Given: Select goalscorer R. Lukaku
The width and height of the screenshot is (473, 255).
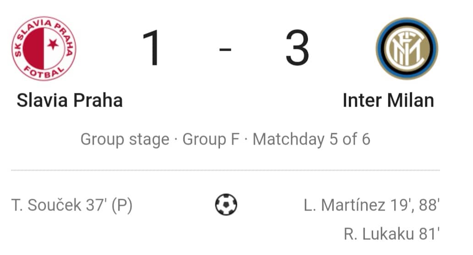Looking at the screenshot, I should pyautogui.click(x=379, y=234).
